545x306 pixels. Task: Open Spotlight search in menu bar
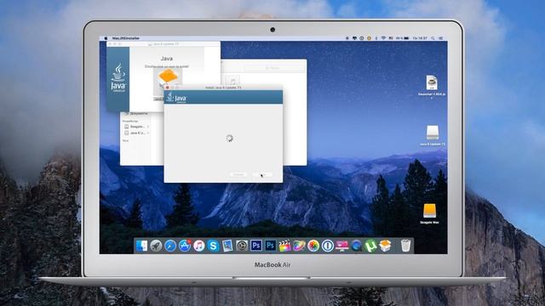(433, 38)
